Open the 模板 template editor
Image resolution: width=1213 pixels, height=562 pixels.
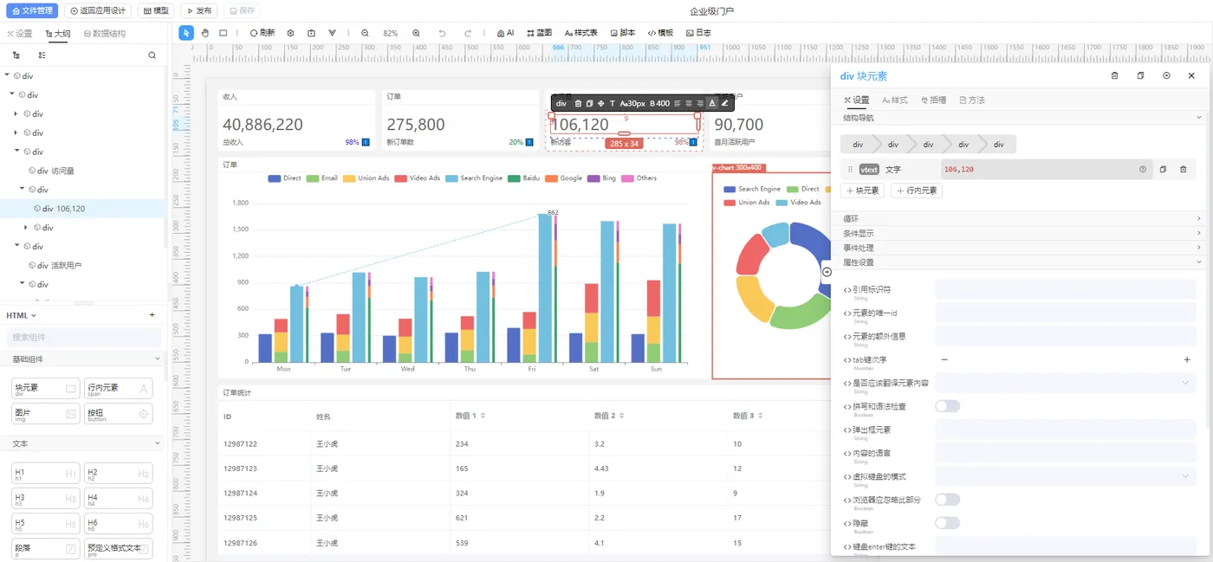660,33
